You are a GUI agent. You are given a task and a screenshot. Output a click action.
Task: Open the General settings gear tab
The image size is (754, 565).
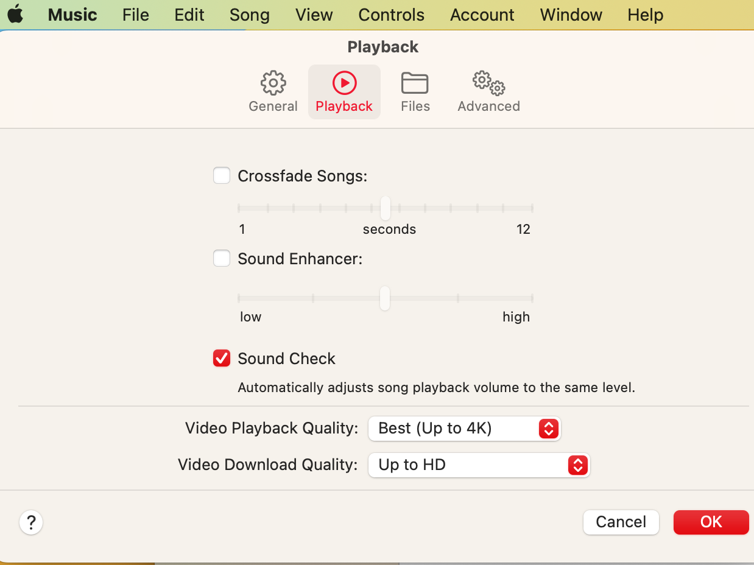coord(273,92)
